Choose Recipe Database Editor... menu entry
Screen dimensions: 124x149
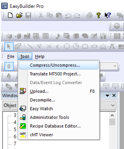coord(59,126)
